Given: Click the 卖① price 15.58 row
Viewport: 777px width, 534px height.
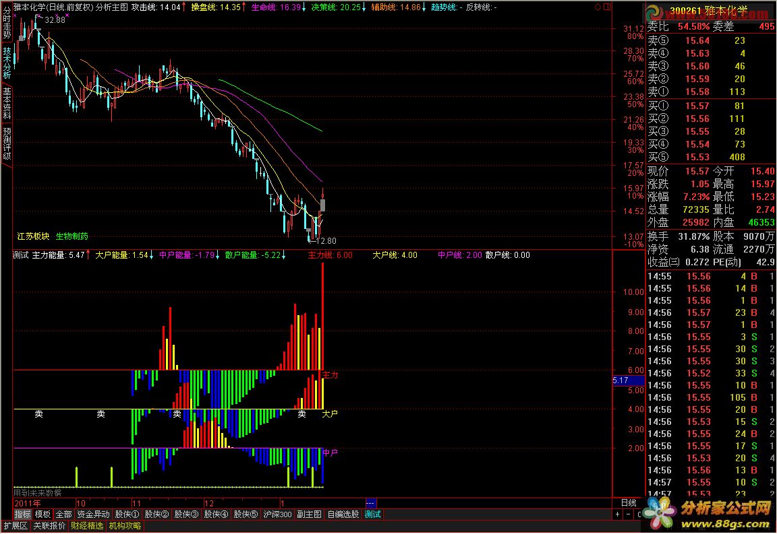Looking at the screenshot, I should 711,92.
